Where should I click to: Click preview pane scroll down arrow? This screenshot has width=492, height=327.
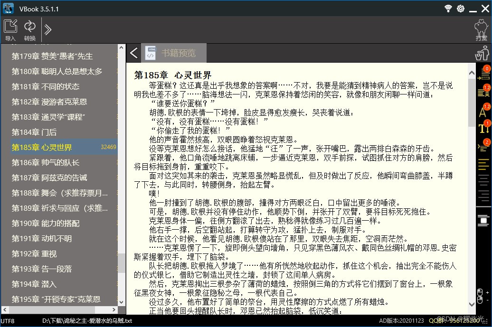[x=472, y=304]
